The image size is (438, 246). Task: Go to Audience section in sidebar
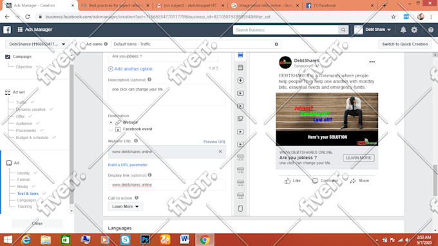24,124
